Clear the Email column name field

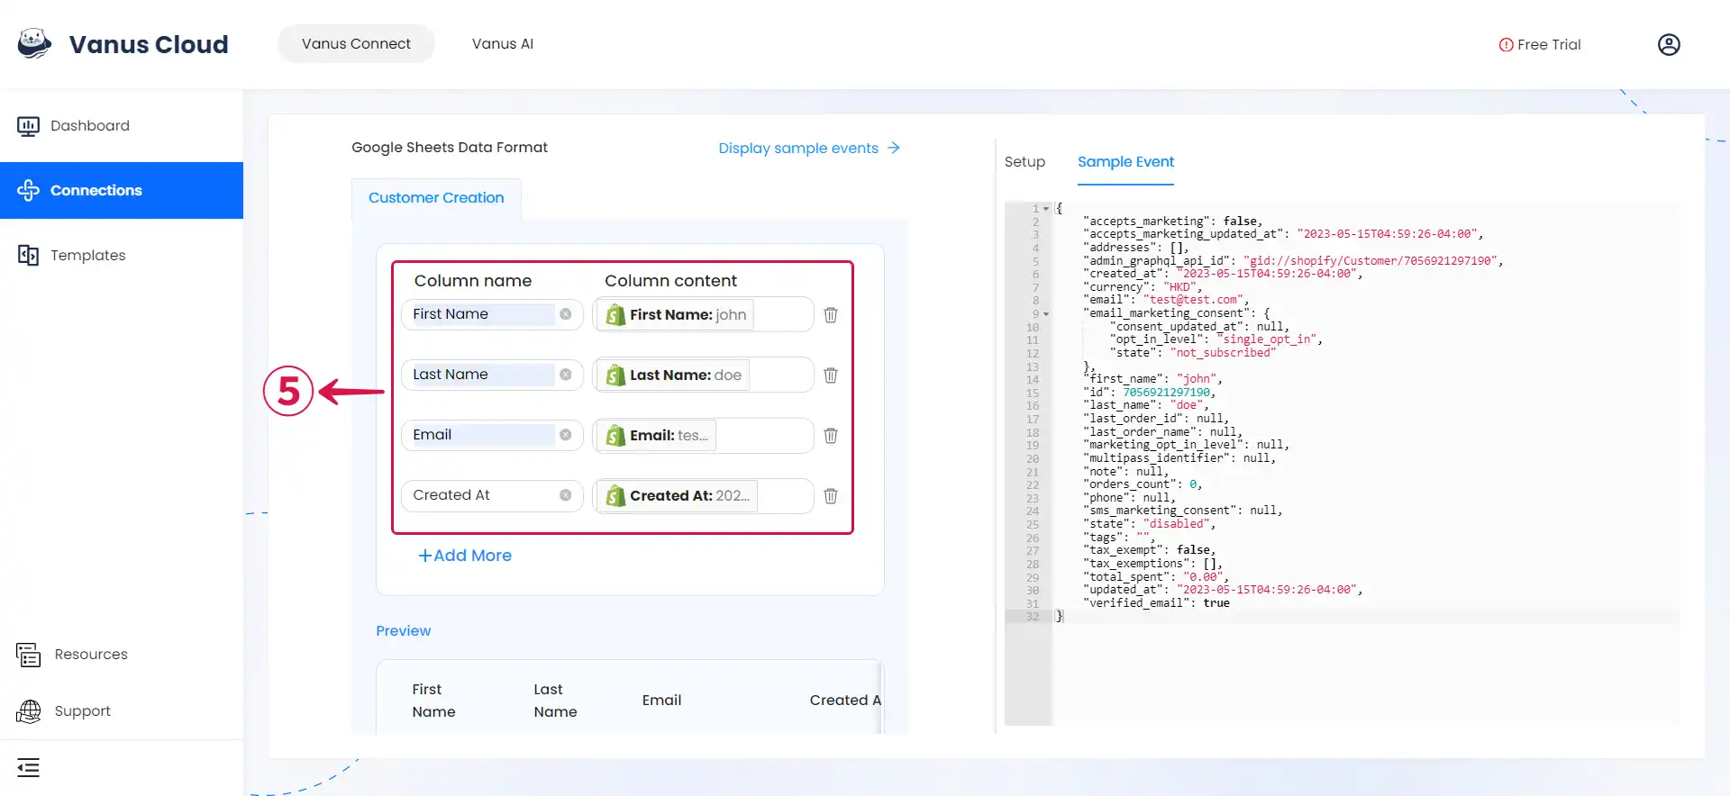[x=565, y=435]
